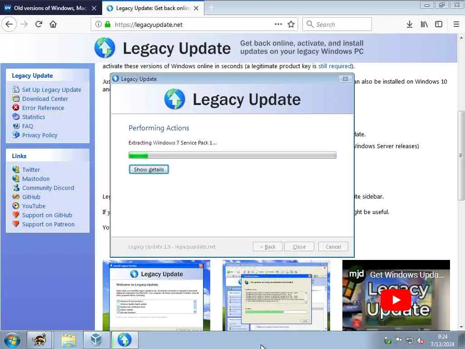
Task: Reload the current page
Action: coord(39,25)
